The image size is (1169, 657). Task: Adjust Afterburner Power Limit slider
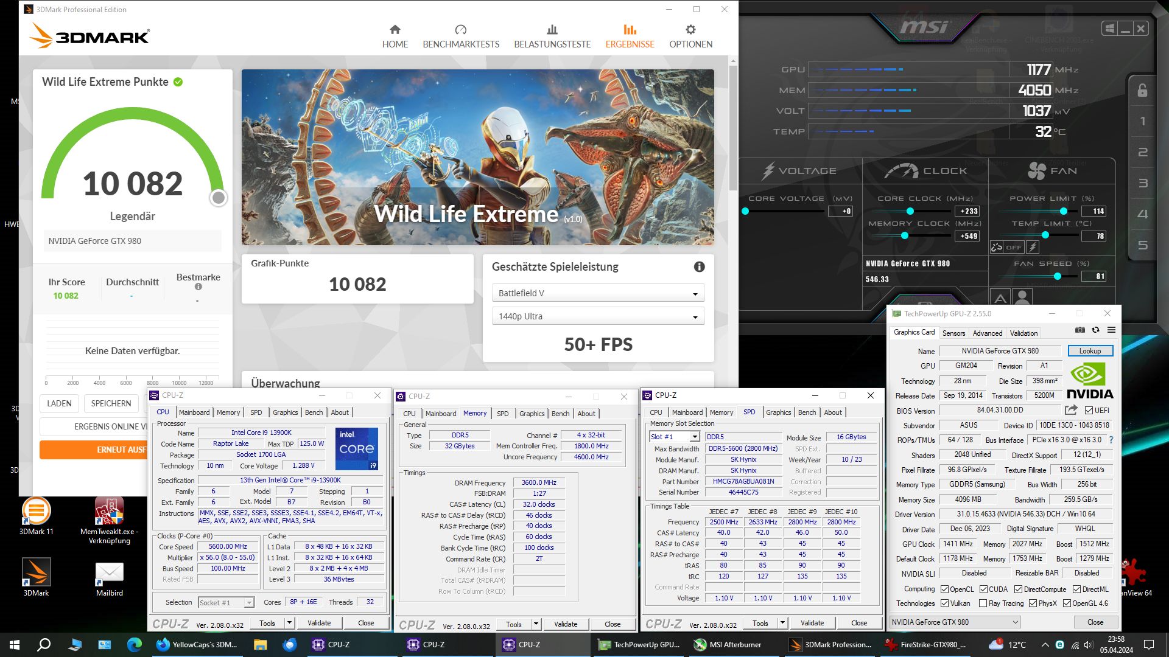(x=1063, y=211)
